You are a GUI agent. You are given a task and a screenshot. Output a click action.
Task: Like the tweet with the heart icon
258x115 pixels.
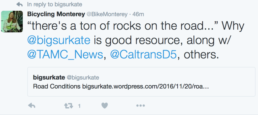coord(105,106)
